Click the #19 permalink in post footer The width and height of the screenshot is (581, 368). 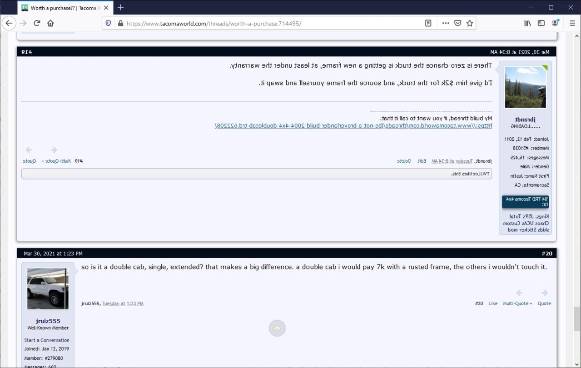click(79, 161)
